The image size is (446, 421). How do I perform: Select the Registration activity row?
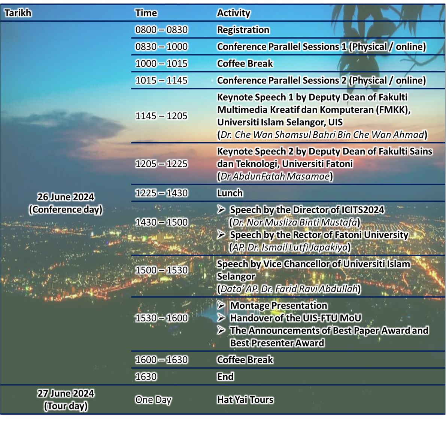[243, 30]
